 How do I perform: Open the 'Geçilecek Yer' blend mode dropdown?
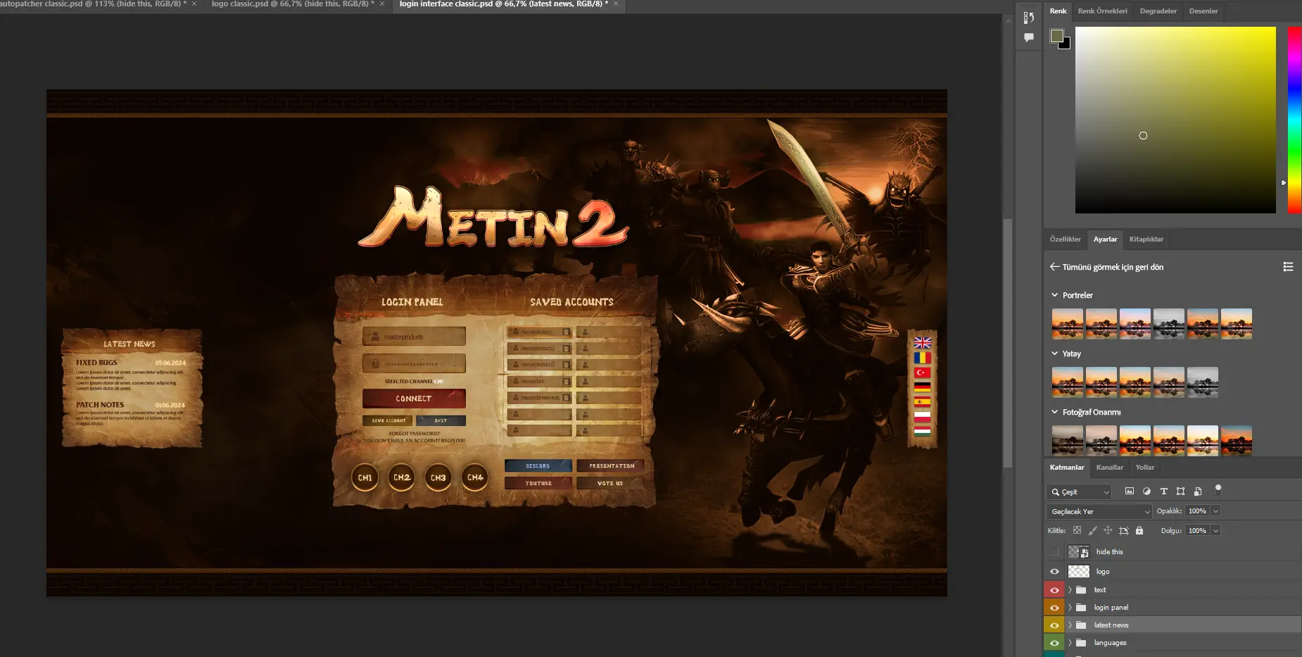click(x=1098, y=511)
